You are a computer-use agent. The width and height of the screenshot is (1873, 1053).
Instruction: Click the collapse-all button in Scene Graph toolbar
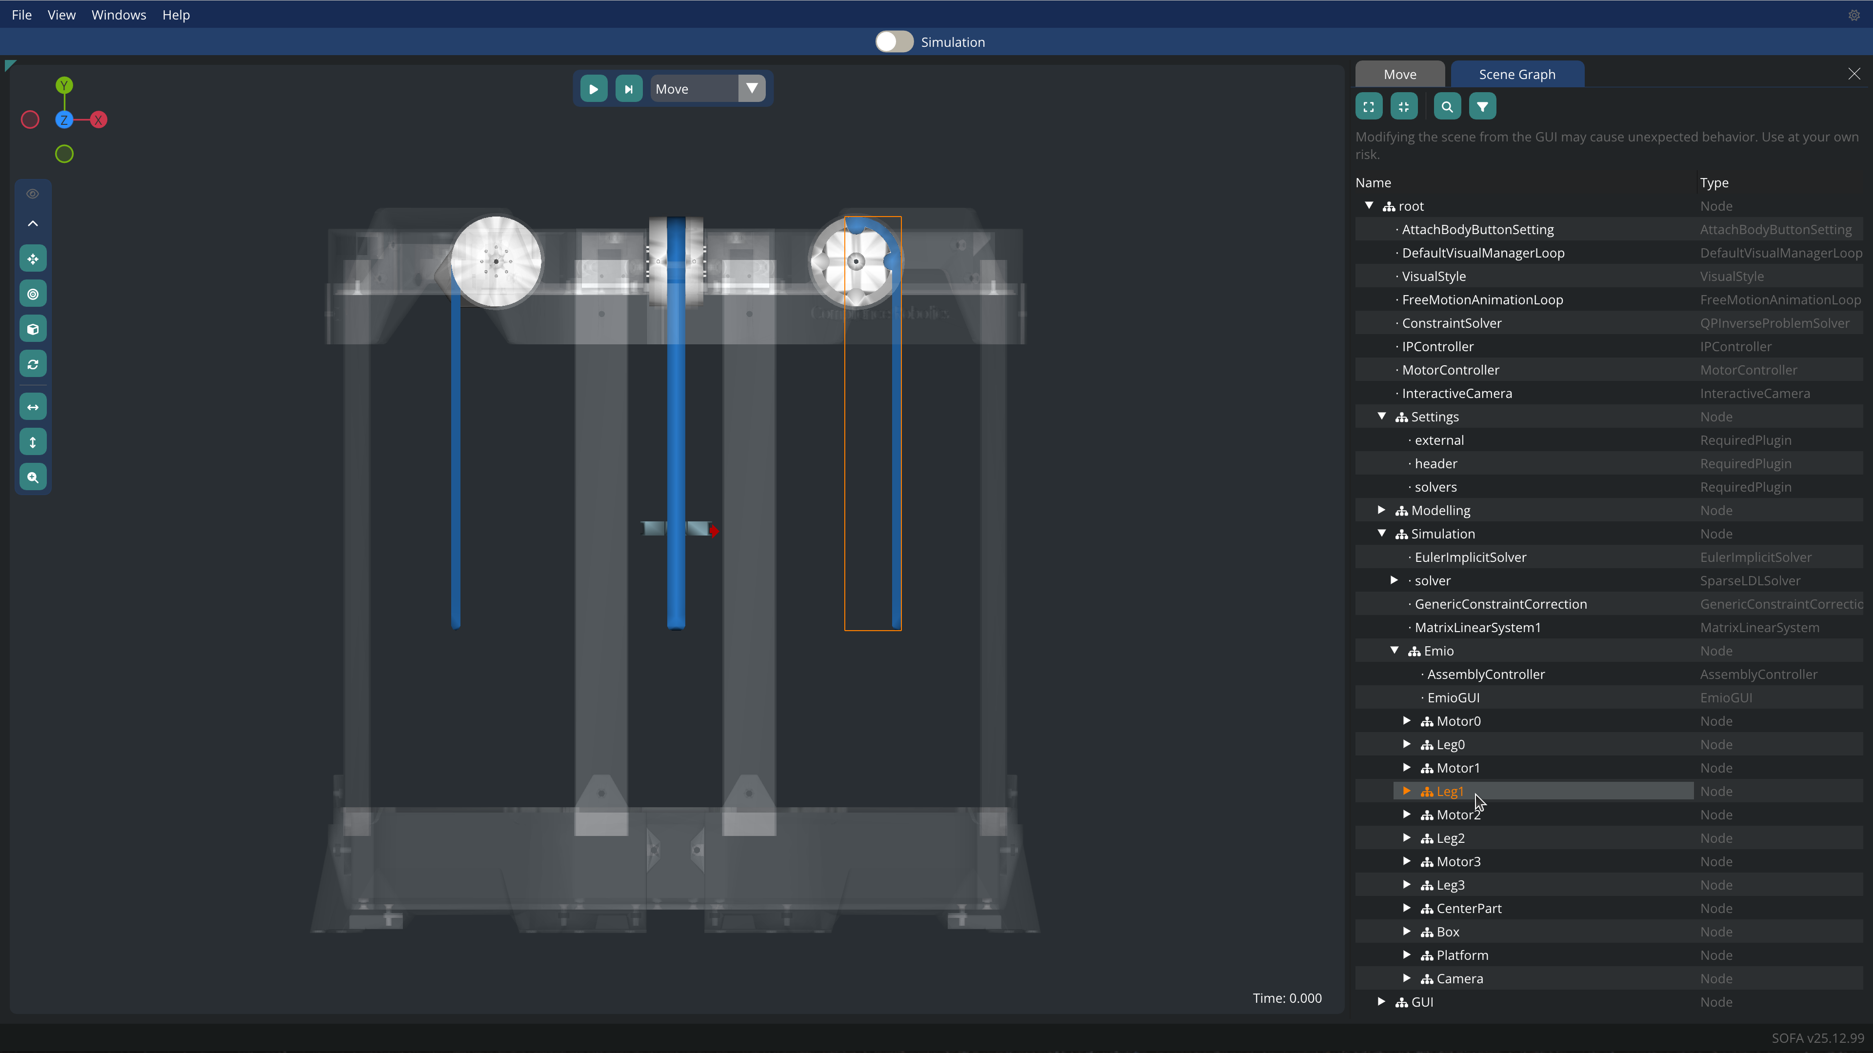(x=1403, y=107)
